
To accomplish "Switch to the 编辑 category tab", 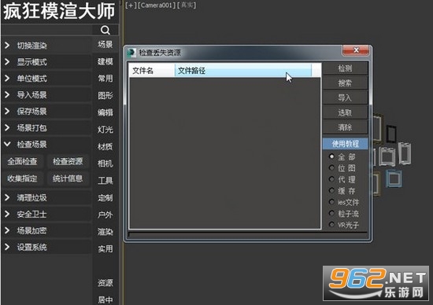I will 105,112.
